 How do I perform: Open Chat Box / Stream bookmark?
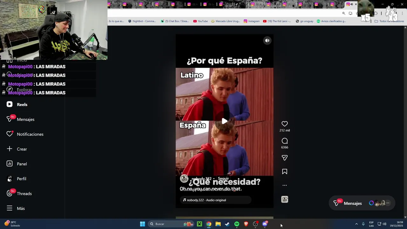(x=175, y=21)
